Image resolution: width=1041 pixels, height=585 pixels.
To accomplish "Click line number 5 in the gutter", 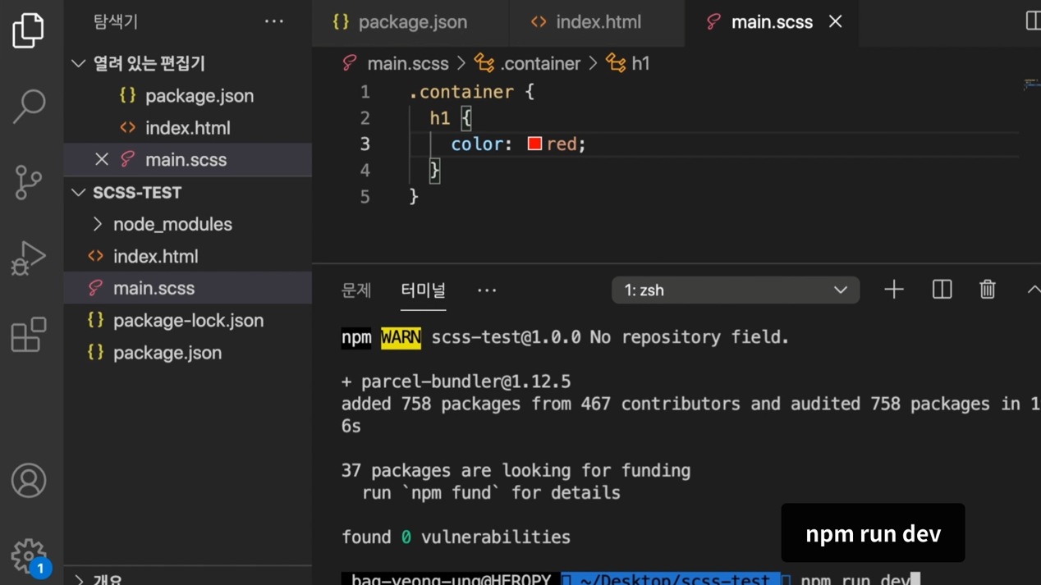I will click(x=365, y=197).
